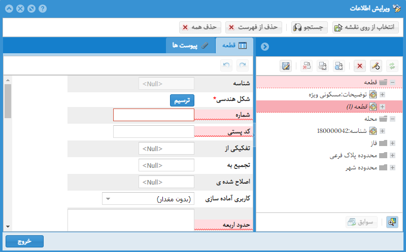The width and height of the screenshot is (406, 252).
Task: Switch to the قطعه tab
Action: 234,45
